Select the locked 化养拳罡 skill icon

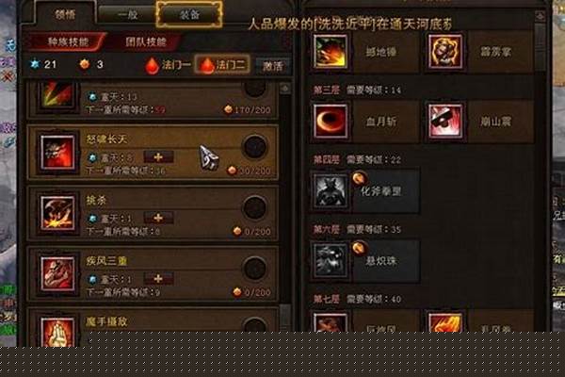click(x=331, y=190)
